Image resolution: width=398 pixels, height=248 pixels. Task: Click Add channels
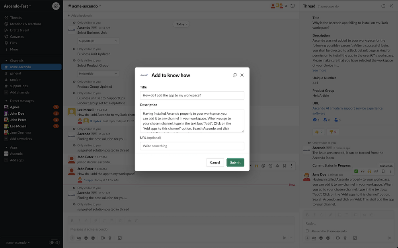pyautogui.click(x=20, y=92)
